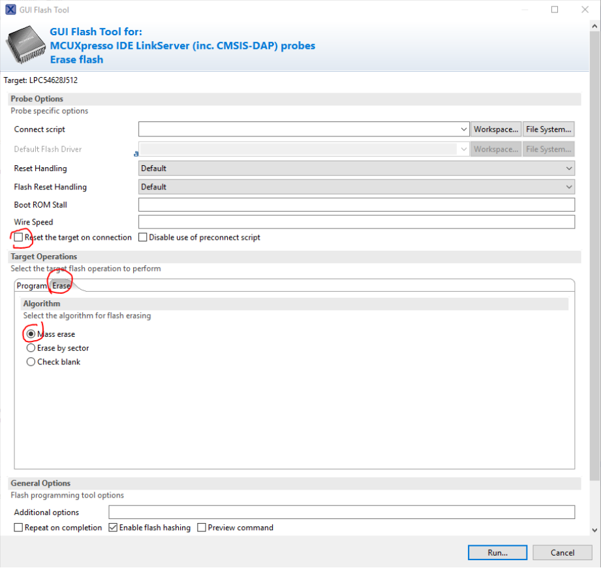Check the Preview command option
The width and height of the screenshot is (601, 570).
(x=202, y=528)
